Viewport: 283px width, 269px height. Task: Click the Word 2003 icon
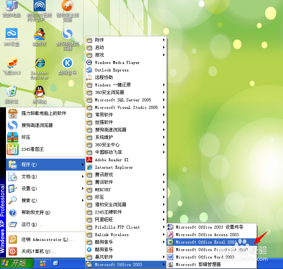(170, 257)
